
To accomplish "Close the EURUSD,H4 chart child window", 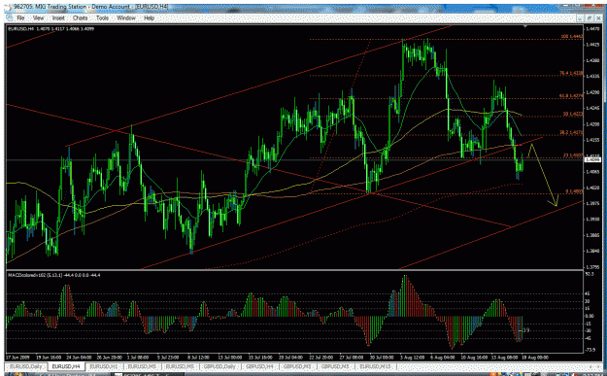I will [x=597, y=18].
